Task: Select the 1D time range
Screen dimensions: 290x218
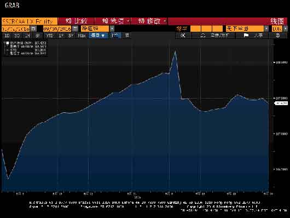Action: [x=7, y=36]
